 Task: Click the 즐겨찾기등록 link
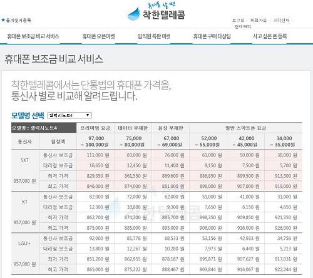[x=18, y=20]
